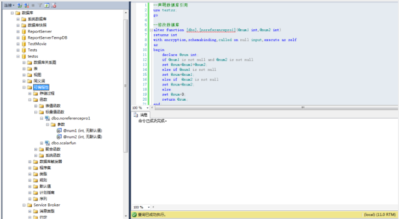The width and height of the screenshot is (399, 219).
Task: Click the 数据库 root folder icon
Action: pyautogui.click(x=18, y=13)
